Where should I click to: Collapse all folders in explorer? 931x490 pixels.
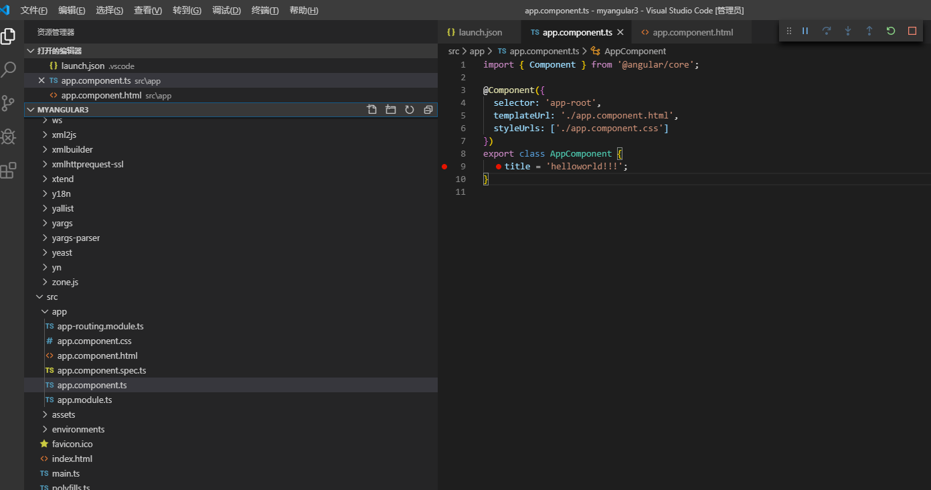[x=428, y=110]
